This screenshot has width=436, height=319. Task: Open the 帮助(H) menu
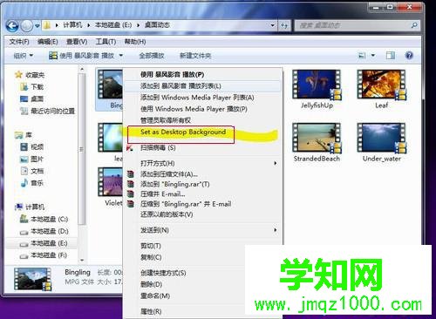[x=135, y=42]
